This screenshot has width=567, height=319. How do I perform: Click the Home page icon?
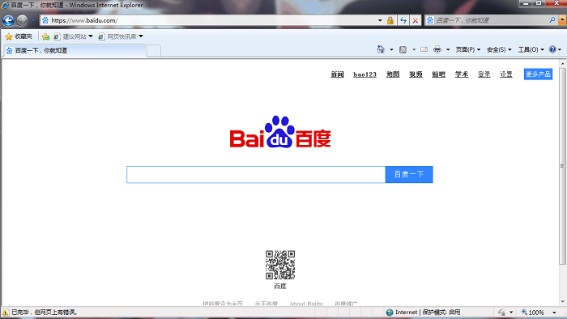point(381,49)
